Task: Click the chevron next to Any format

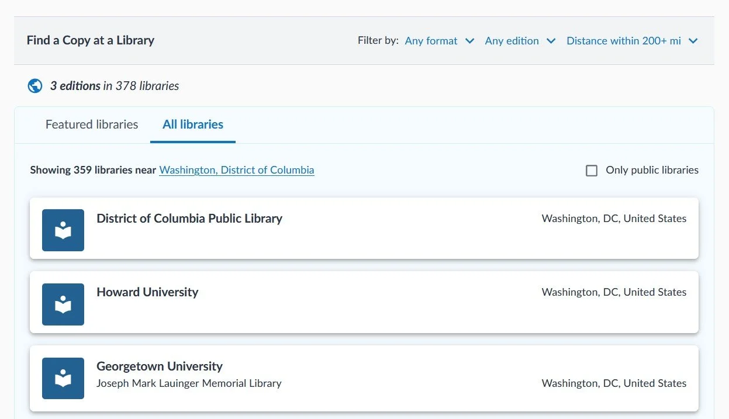Action: pos(469,41)
